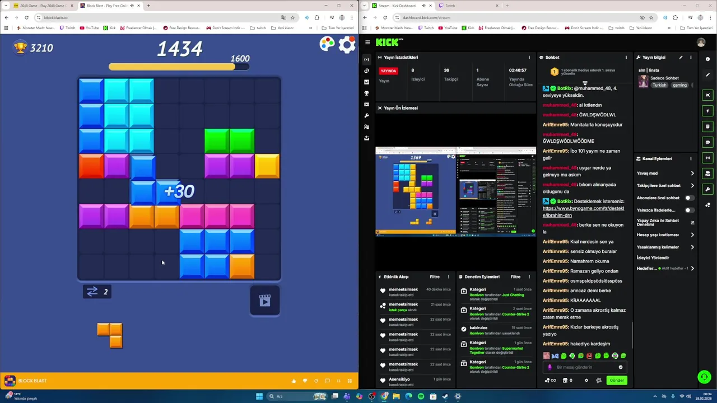The image size is (717, 403).
Task: Open Steam from the taskbar
Action: [445, 396]
